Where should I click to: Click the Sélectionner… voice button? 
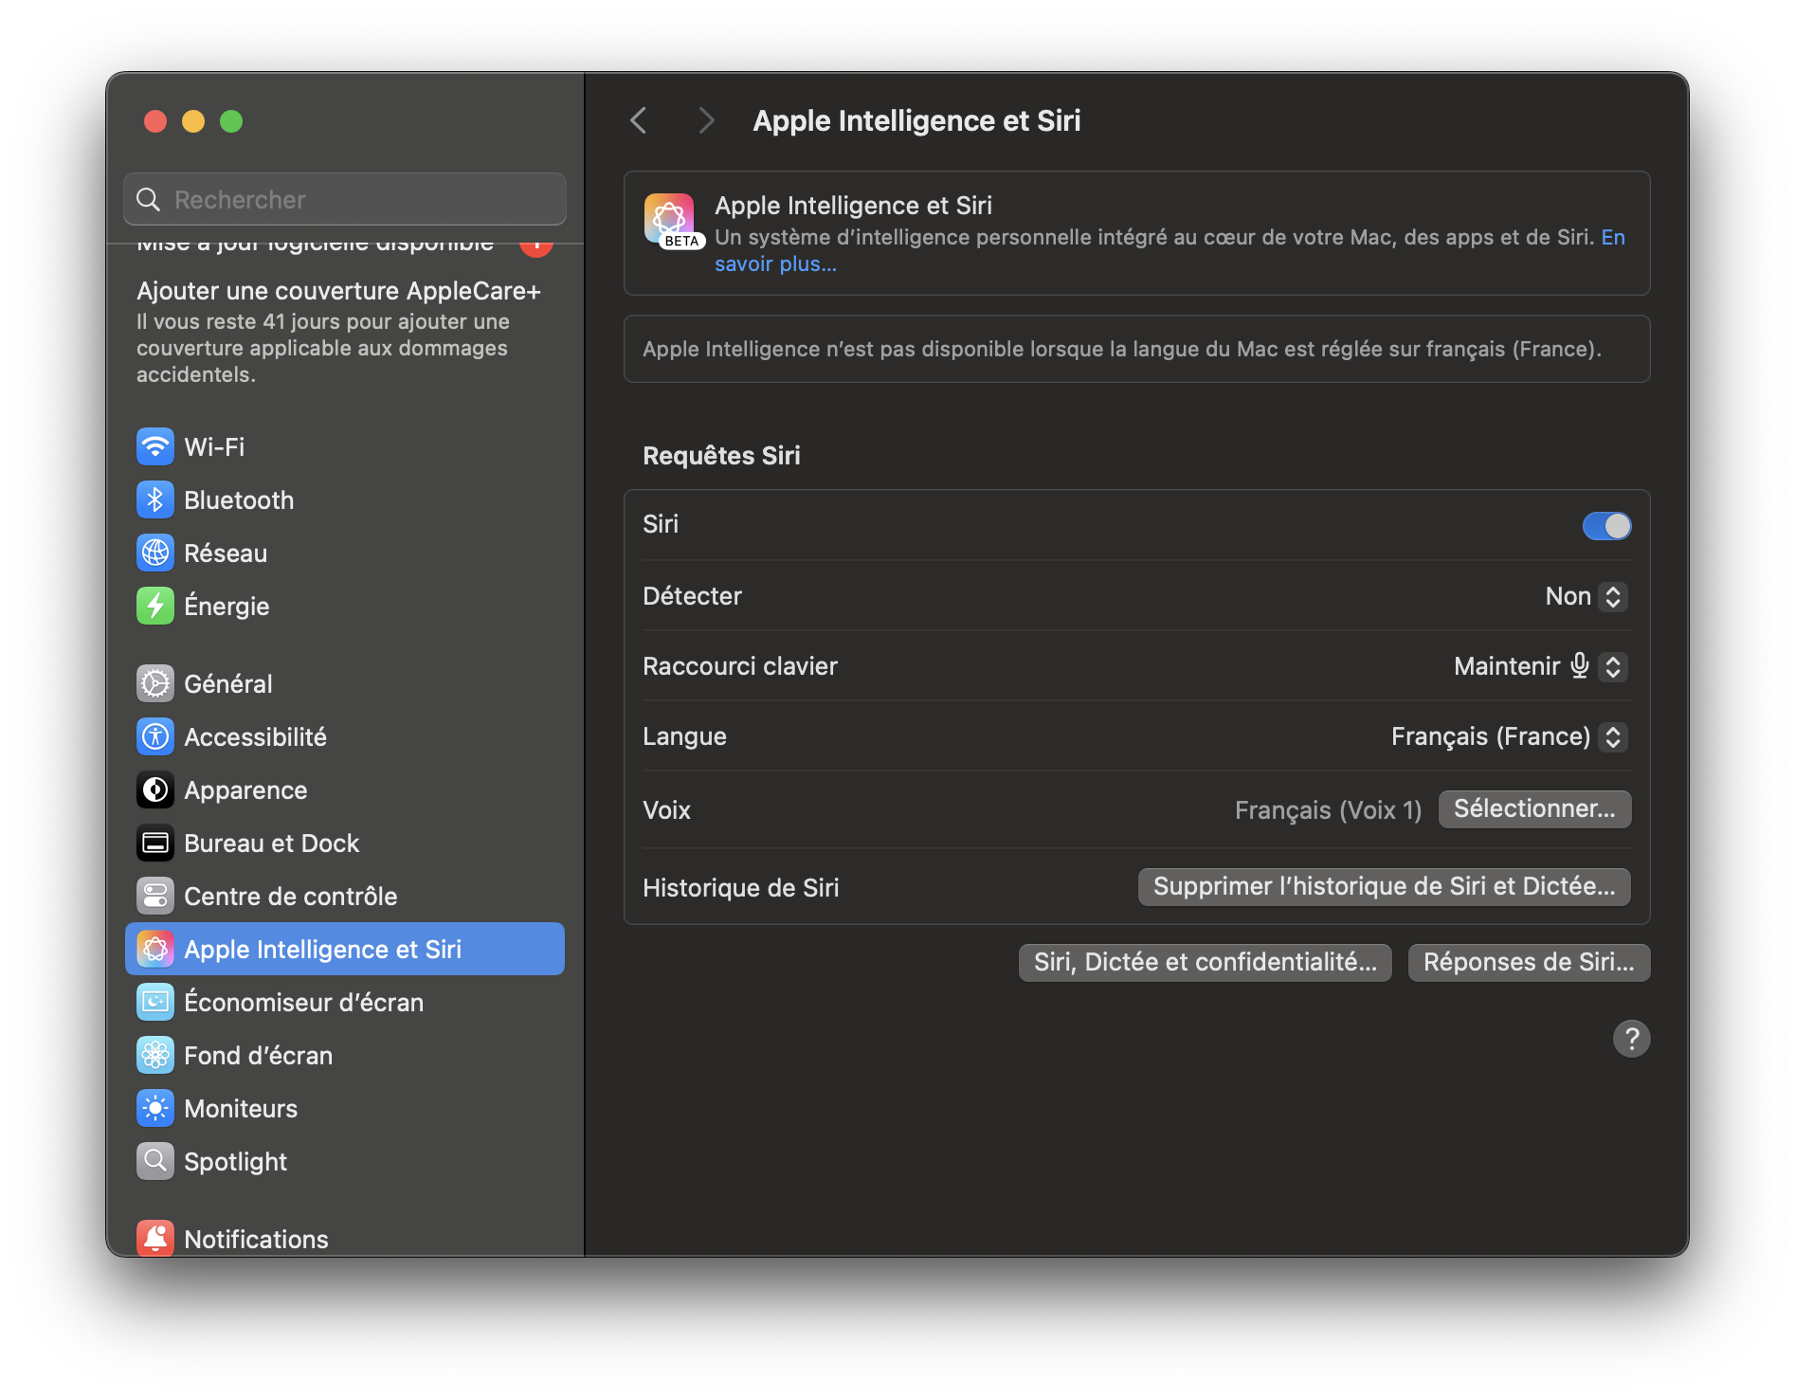click(x=1534, y=808)
